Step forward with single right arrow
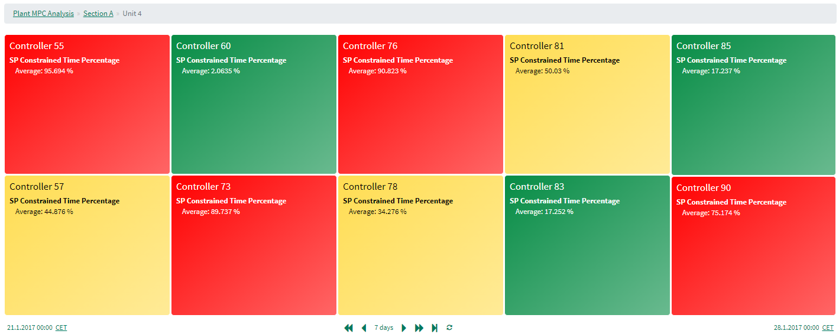839x334 pixels. pos(404,327)
